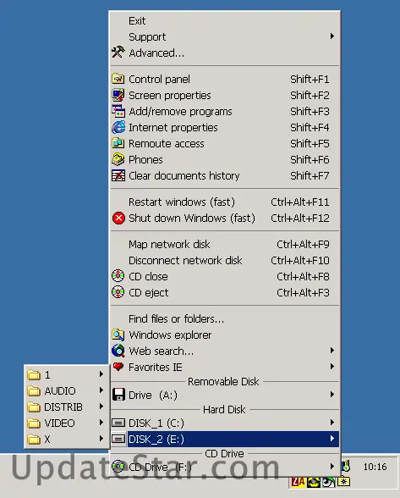Select Disconnect network disk
Screen dimensions: 400x498
coord(225,261)
